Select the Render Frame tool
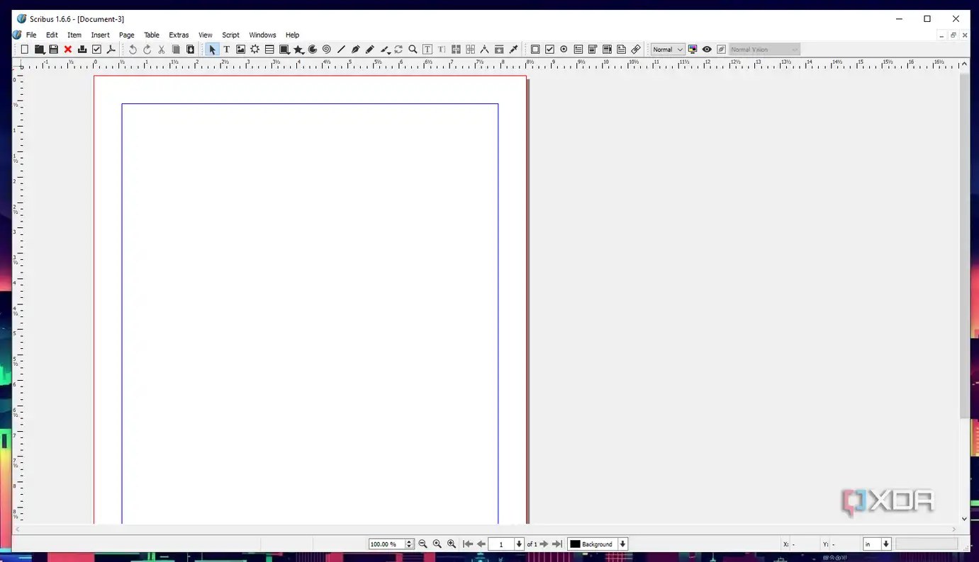The image size is (979, 562). click(x=255, y=50)
